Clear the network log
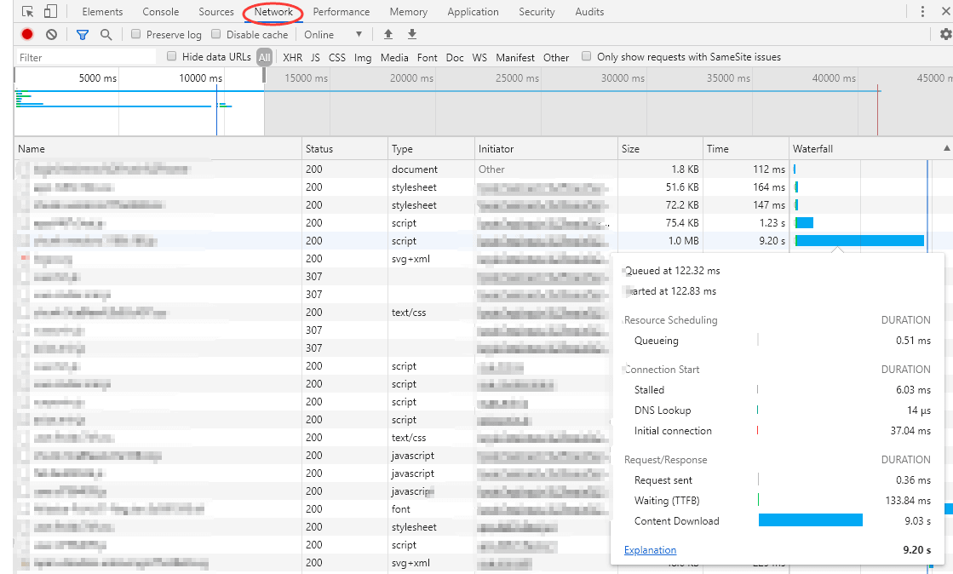Screen dimensions: 953x574 pos(52,35)
